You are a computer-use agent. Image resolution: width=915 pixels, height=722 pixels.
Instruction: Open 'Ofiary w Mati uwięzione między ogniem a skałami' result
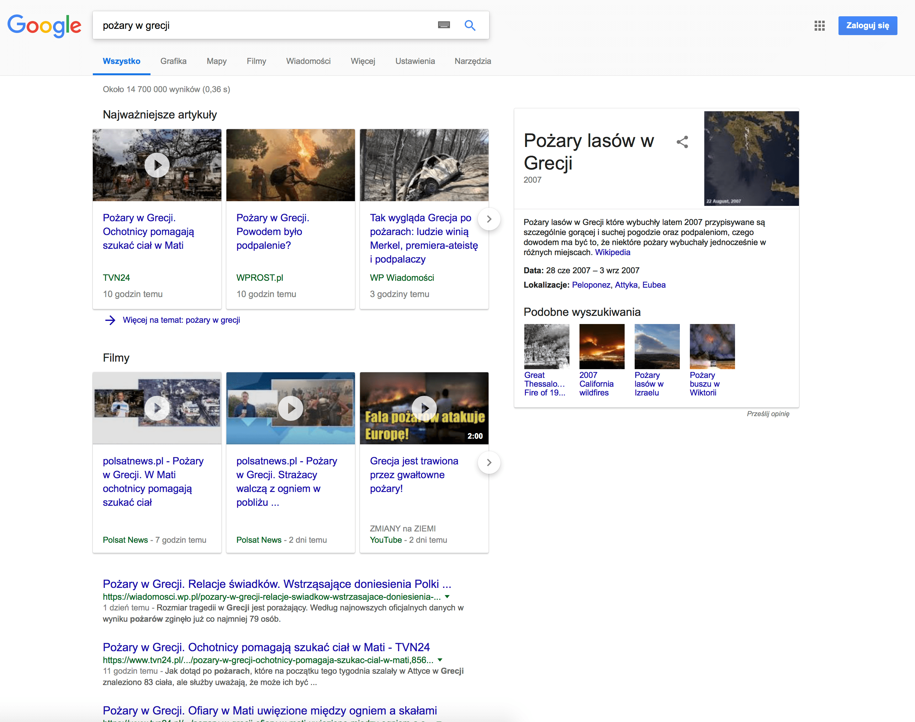[x=270, y=711]
